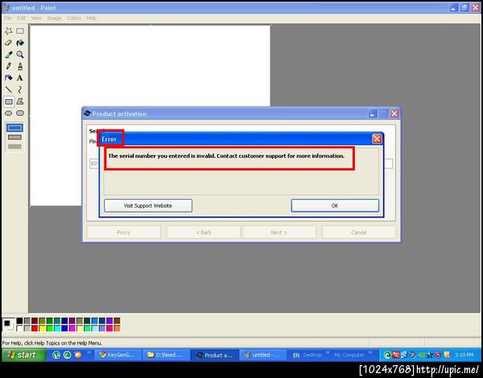Open the Colors menu in Paint
Image resolution: width=483 pixels, height=378 pixels.
pos(74,19)
